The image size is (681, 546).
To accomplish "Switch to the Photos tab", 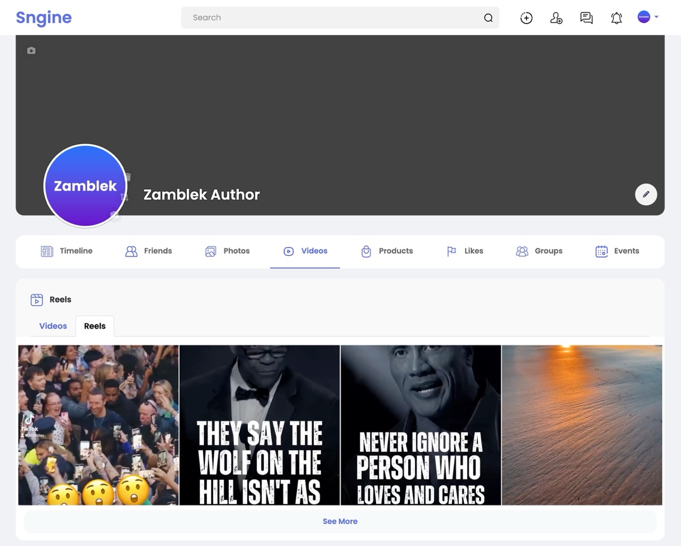I will pyautogui.click(x=227, y=251).
